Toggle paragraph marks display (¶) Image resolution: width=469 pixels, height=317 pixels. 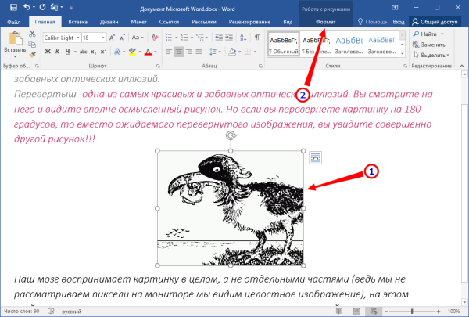tap(256, 37)
